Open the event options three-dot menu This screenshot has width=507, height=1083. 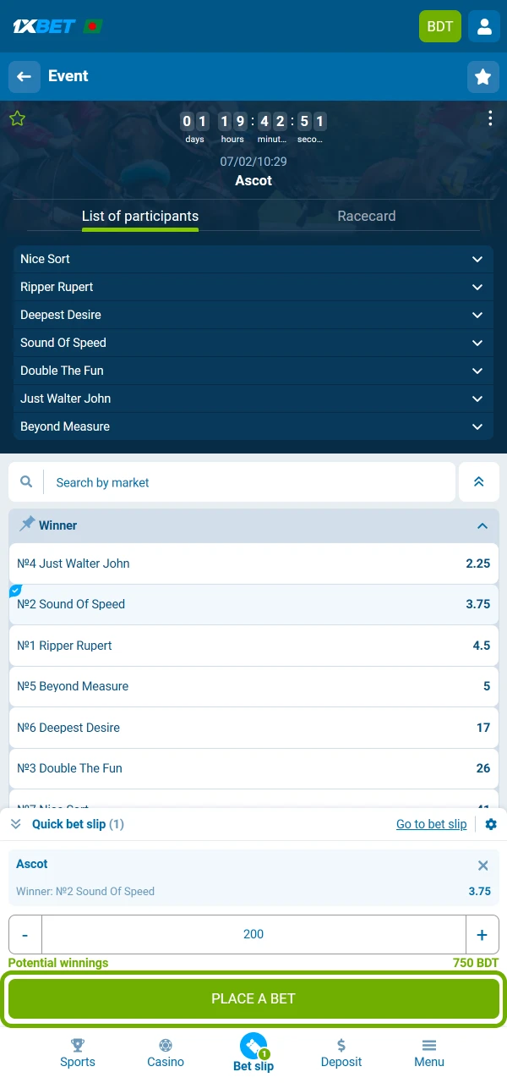(490, 118)
